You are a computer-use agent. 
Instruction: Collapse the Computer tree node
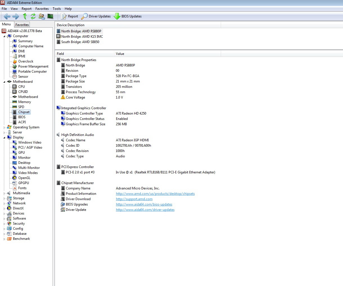tap(4, 36)
